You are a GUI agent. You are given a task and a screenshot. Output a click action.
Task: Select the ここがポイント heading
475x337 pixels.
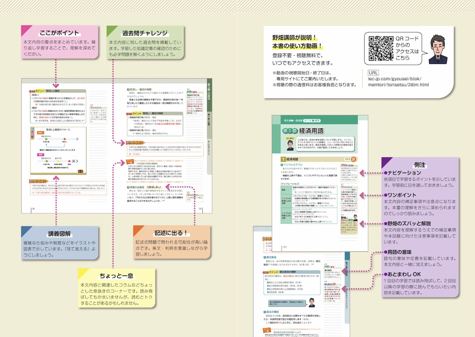click(59, 33)
